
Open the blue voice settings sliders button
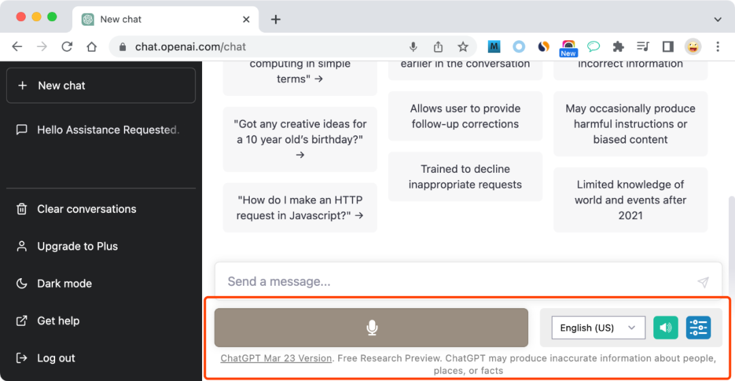point(698,327)
